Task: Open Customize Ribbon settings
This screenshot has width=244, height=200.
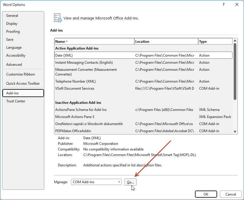Action: pyautogui.click(x=23, y=74)
